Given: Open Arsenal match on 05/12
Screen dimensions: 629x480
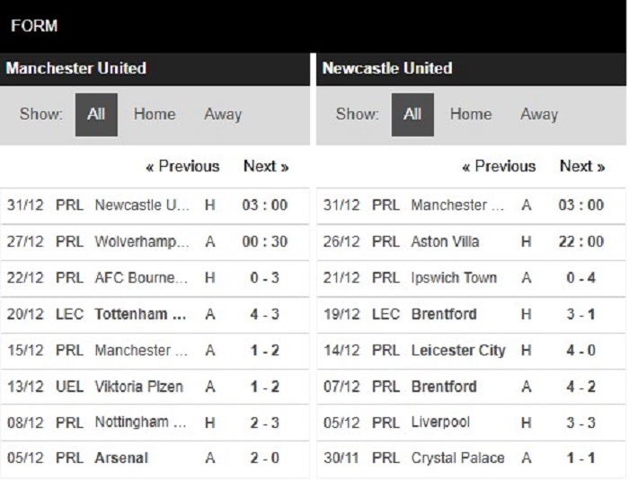Looking at the screenshot, I should click(x=121, y=458).
